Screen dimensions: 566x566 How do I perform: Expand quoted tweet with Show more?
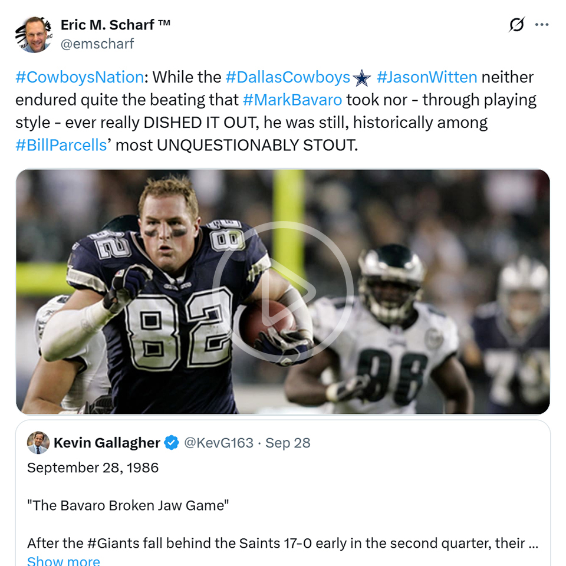(64, 561)
